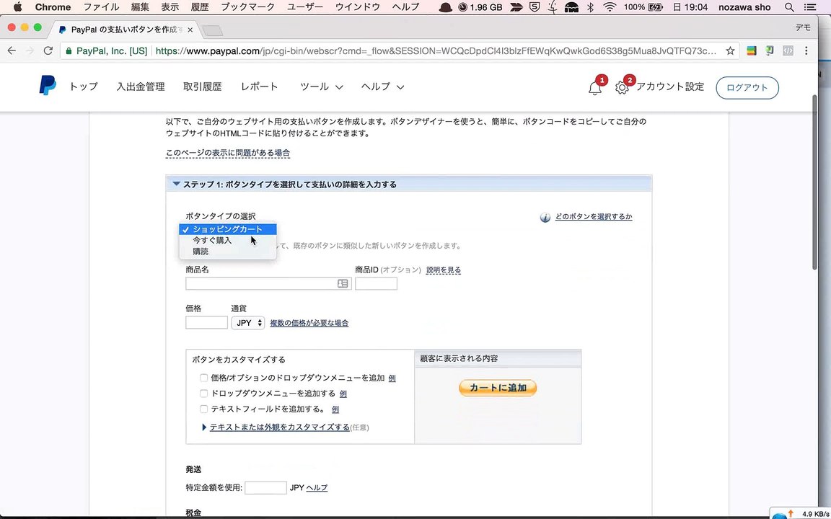Select ショッピングカート in button type list

(x=228, y=229)
